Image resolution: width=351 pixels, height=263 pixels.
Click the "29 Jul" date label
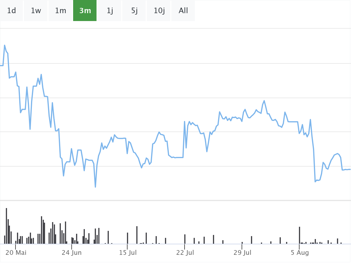click(x=242, y=253)
